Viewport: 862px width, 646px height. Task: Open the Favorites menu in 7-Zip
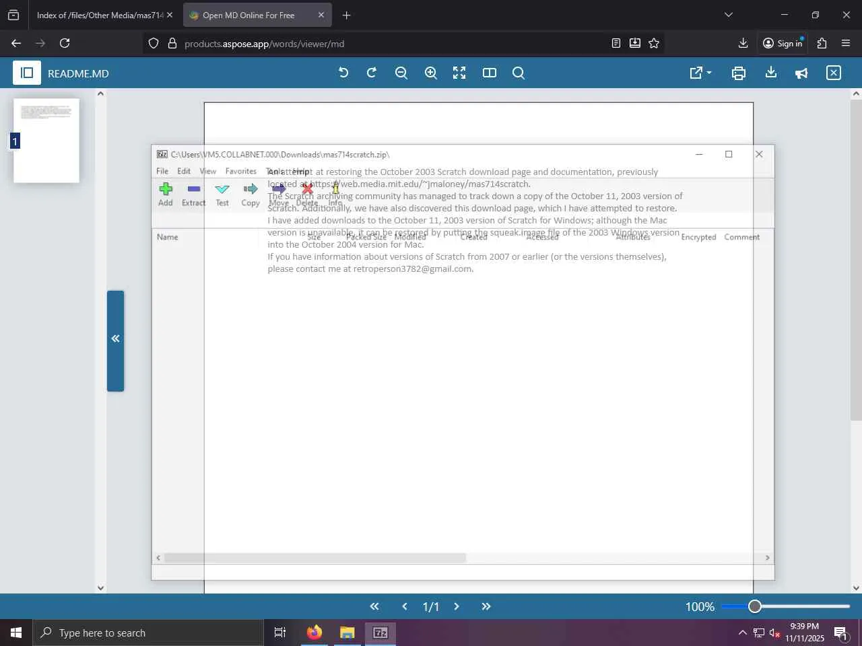coord(241,171)
